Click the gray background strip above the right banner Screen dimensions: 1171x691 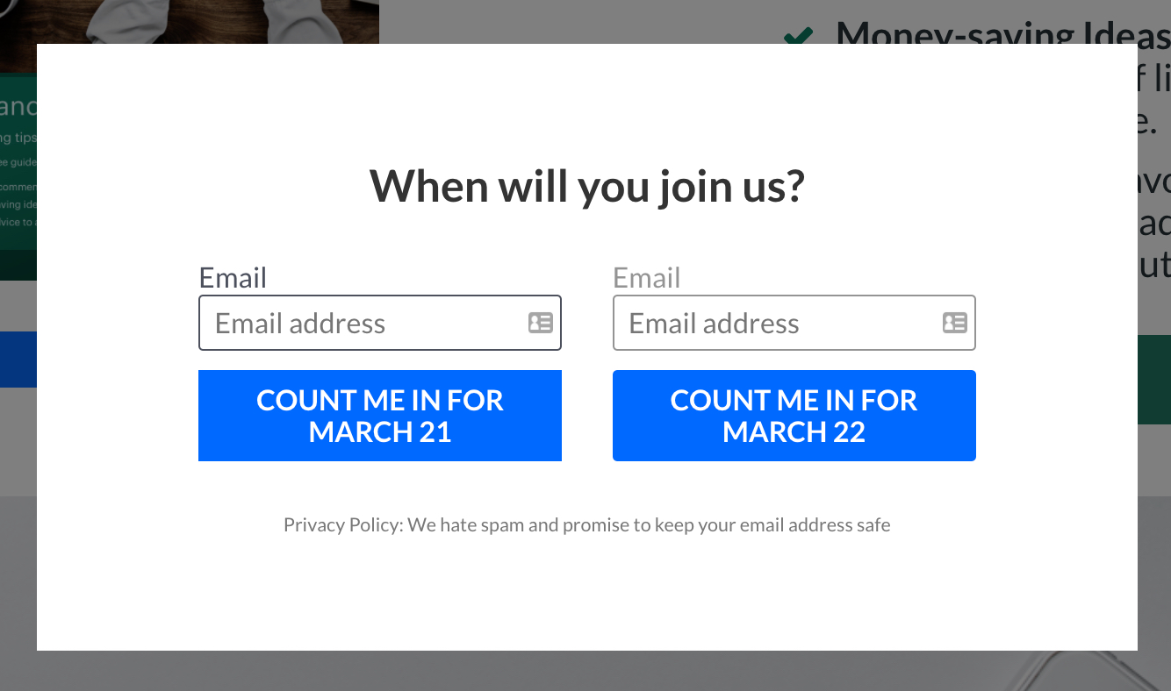[1154, 305]
